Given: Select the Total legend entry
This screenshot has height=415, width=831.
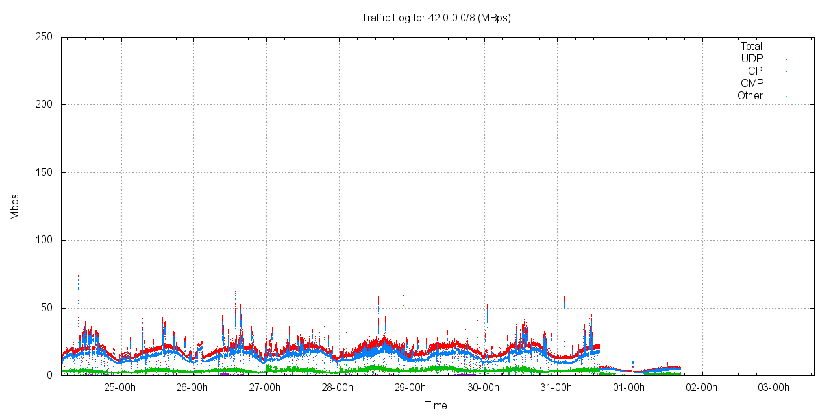Looking at the screenshot, I should point(751,47).
